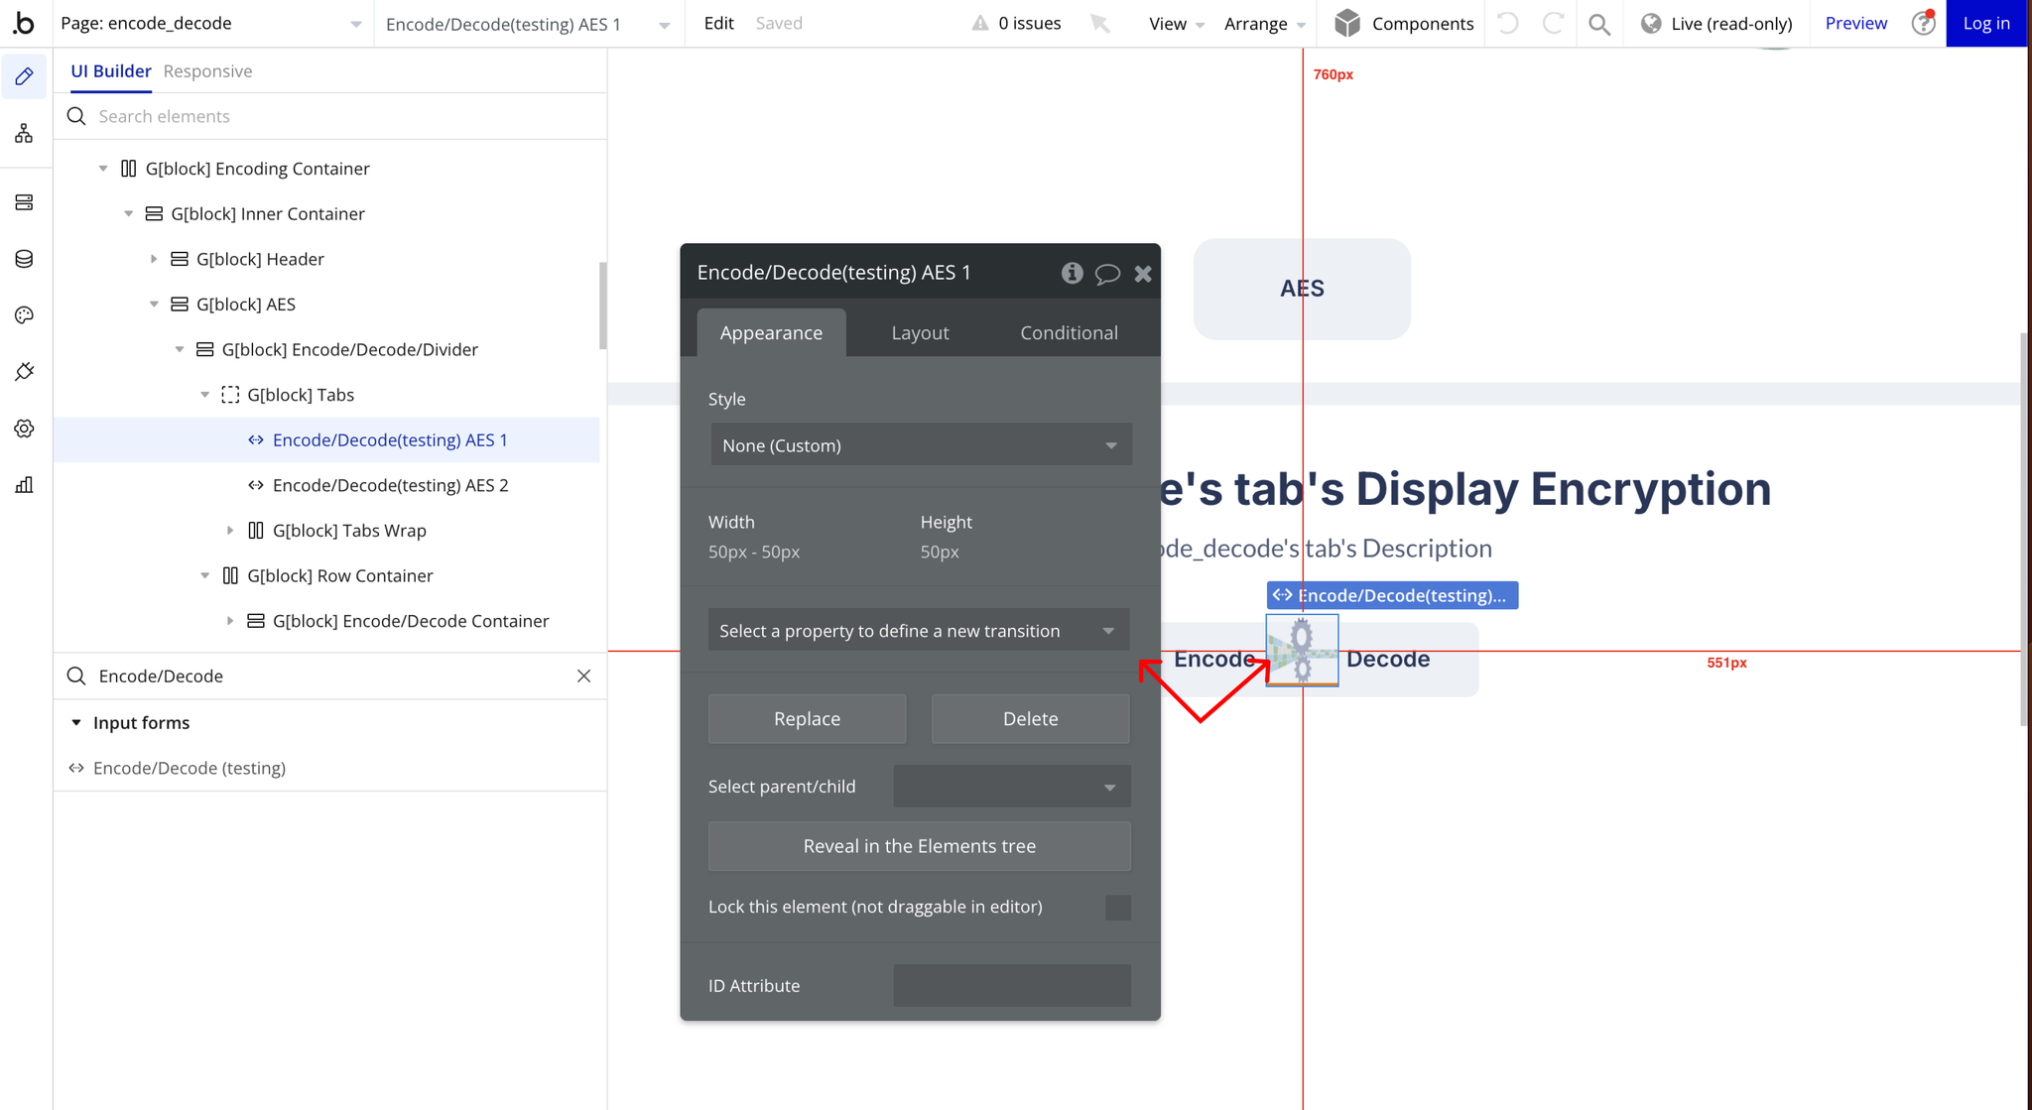The width and height of the screenshot is (2032, 1110).
Task: Click the analytics/chart icon in sidebar
Action: (25, 484)
